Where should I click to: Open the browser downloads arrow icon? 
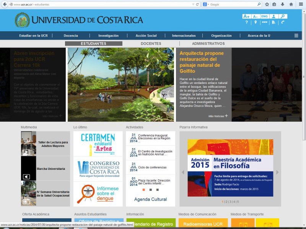(x=282, y=4)
